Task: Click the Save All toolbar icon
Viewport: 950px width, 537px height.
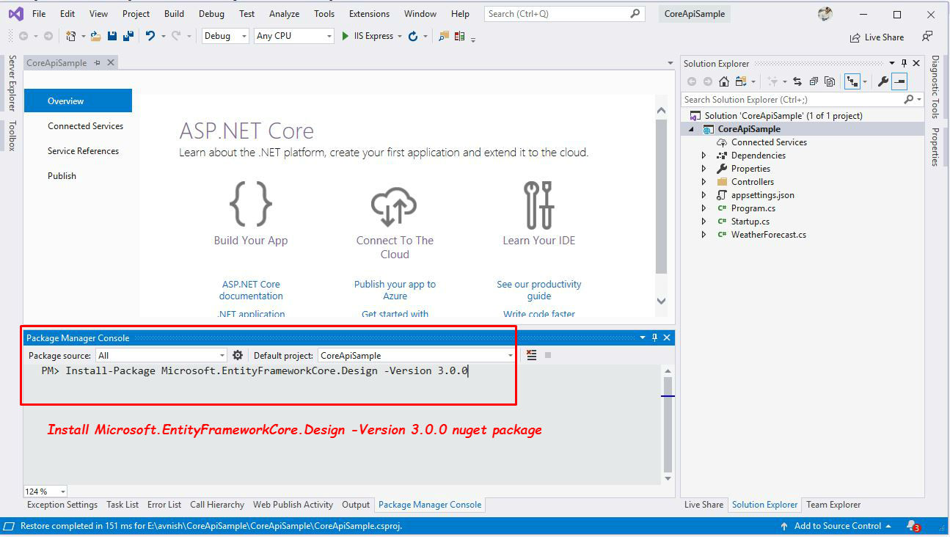Action: click(128, 36)
